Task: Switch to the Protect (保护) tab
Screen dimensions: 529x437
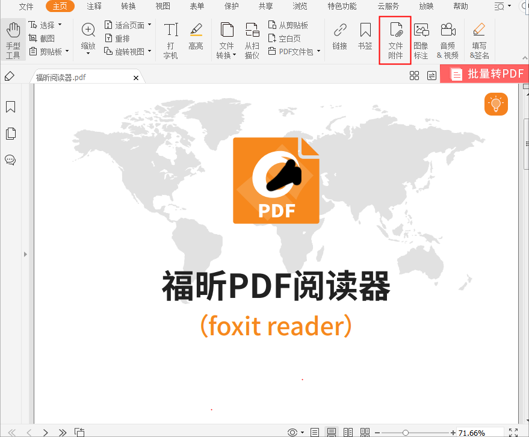Action: (x=232, y=7)
